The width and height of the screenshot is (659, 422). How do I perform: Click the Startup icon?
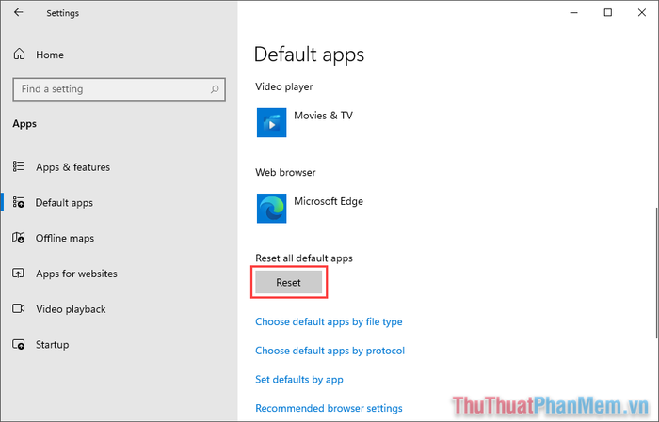click(19, 344)
